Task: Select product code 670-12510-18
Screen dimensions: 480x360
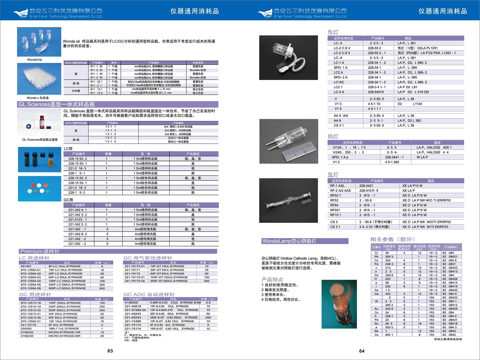Action: click(x=30, y=303)
